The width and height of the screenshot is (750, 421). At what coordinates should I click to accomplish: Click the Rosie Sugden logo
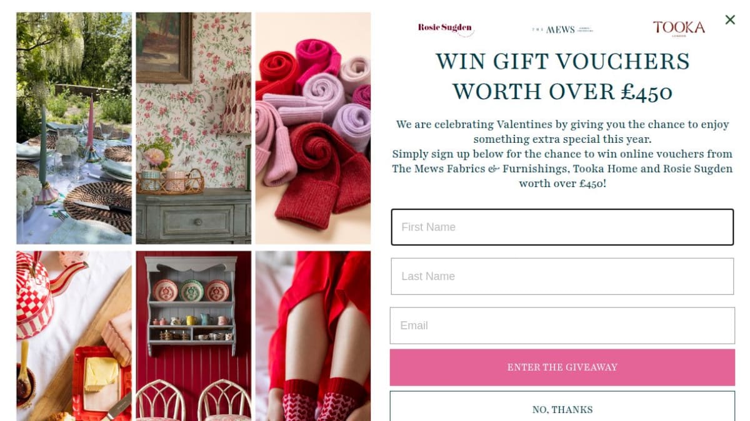446,28
